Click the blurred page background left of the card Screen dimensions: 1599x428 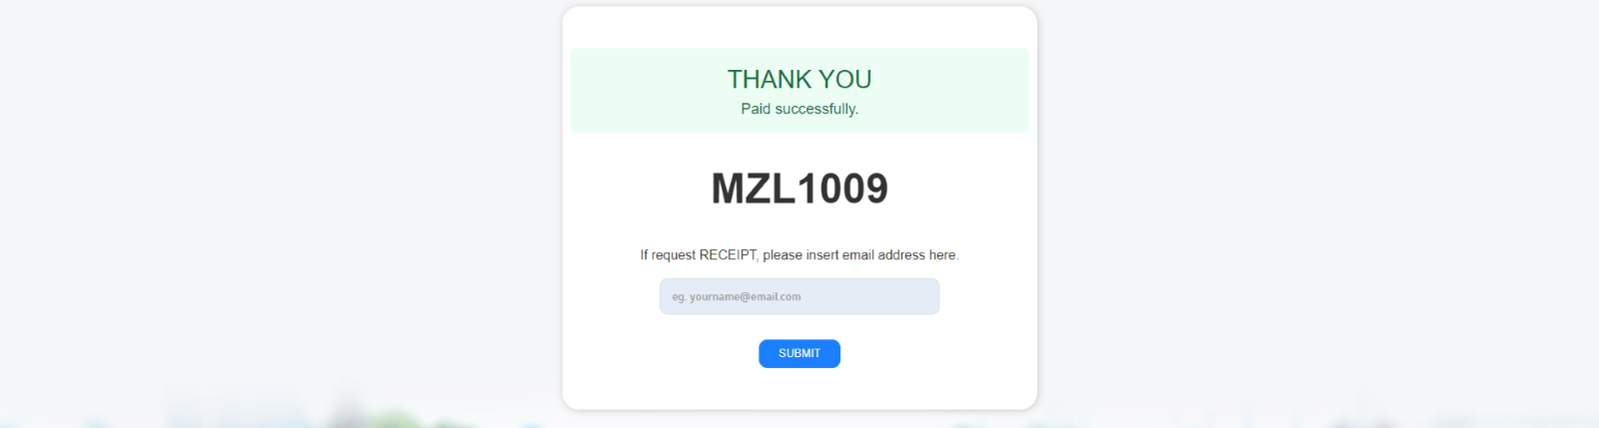tap(280, 200)
